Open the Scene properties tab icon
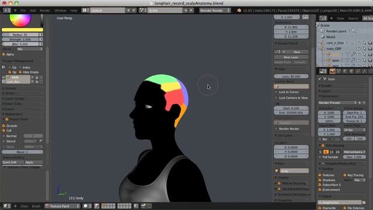 339,71
